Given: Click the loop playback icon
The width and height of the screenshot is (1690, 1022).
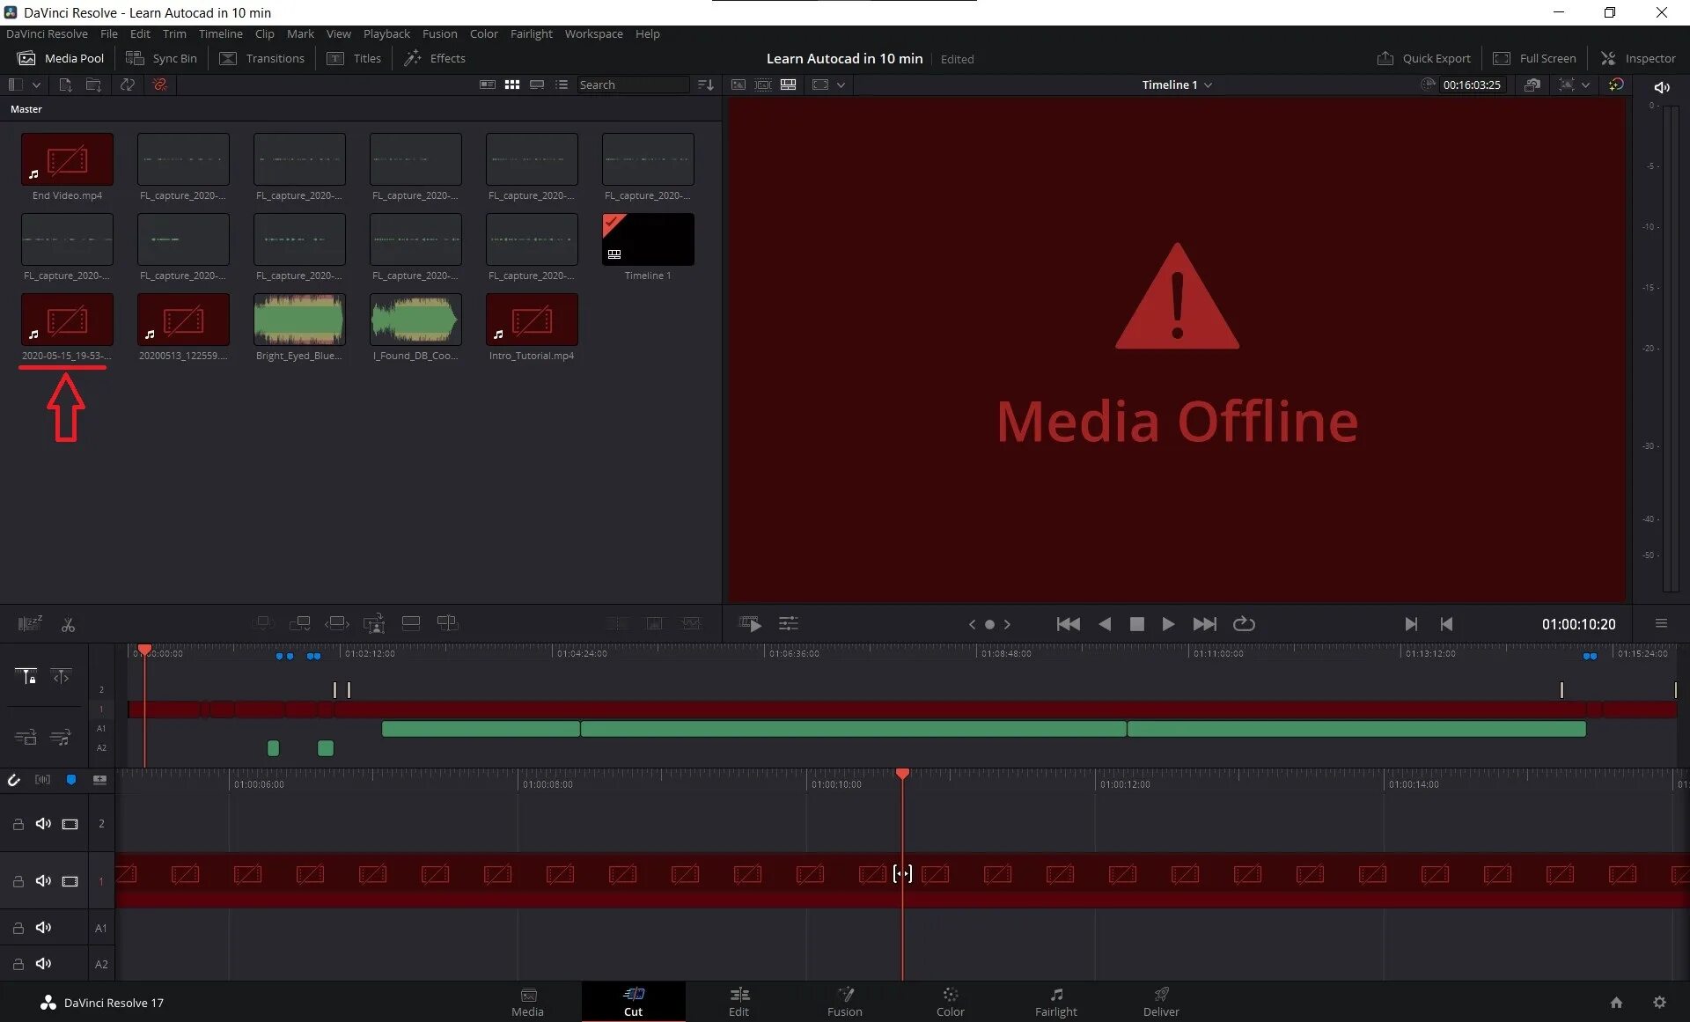Looking at the screenshot, I should [1243, 624].
